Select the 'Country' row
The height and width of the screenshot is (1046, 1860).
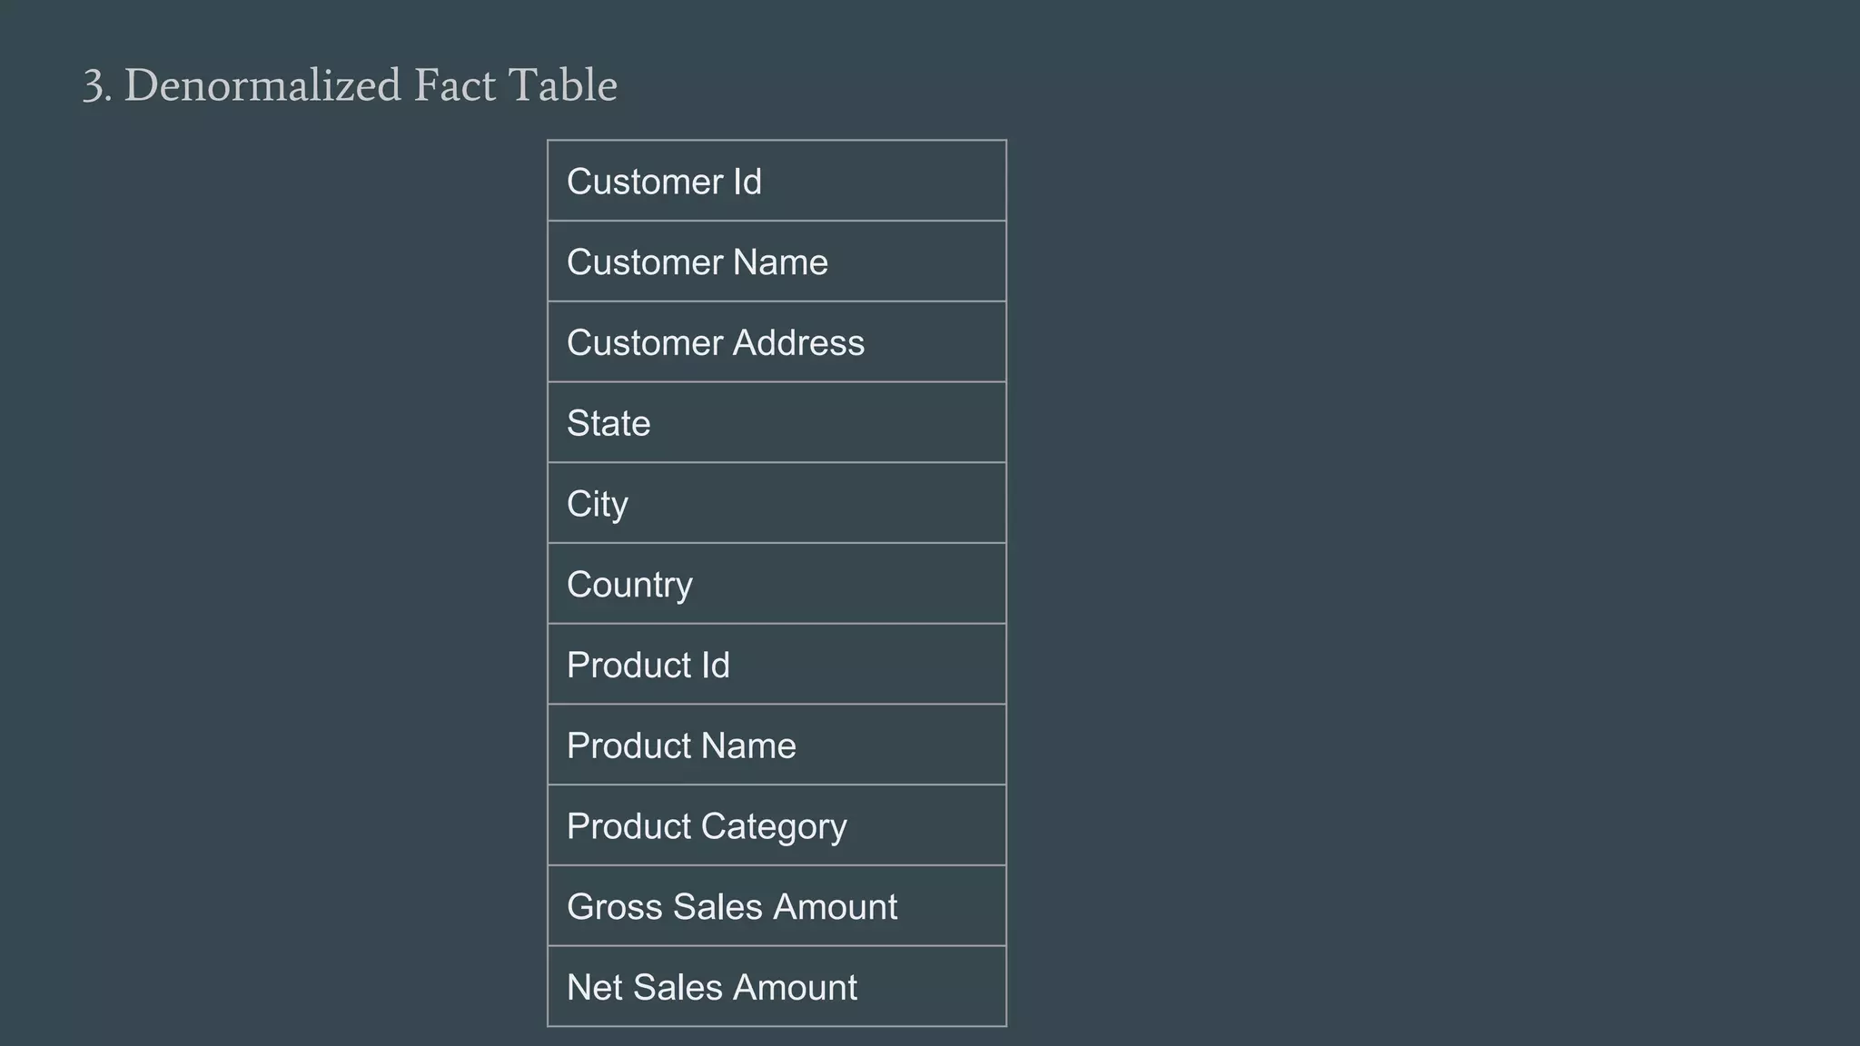[777, 584]
